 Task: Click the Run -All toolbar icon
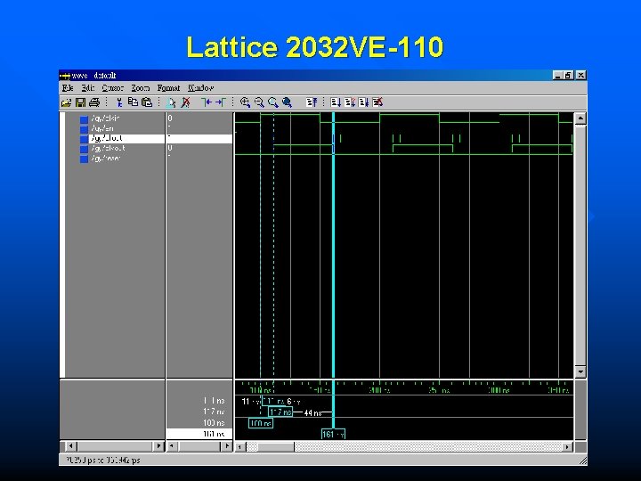click(x=363, y=102)
